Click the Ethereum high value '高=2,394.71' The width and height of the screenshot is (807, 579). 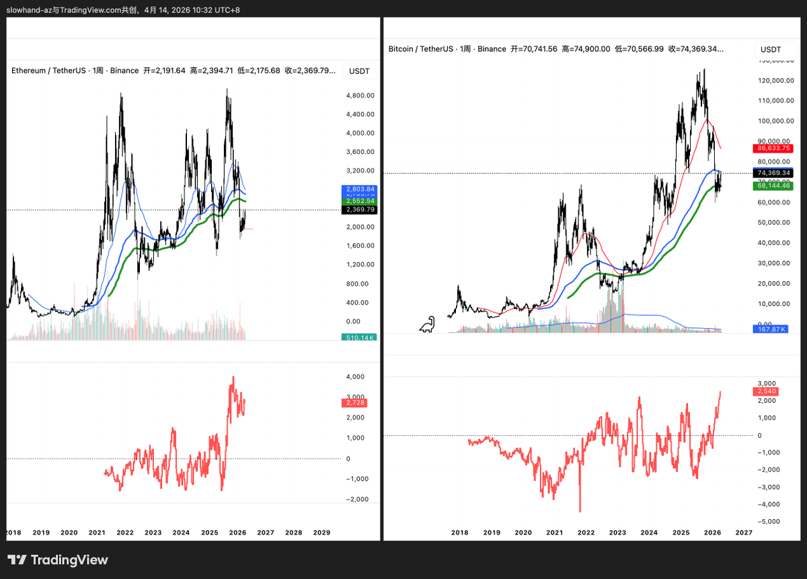click(212, 71)
